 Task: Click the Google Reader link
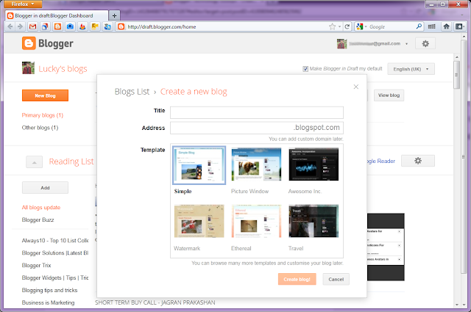(381, 162)
